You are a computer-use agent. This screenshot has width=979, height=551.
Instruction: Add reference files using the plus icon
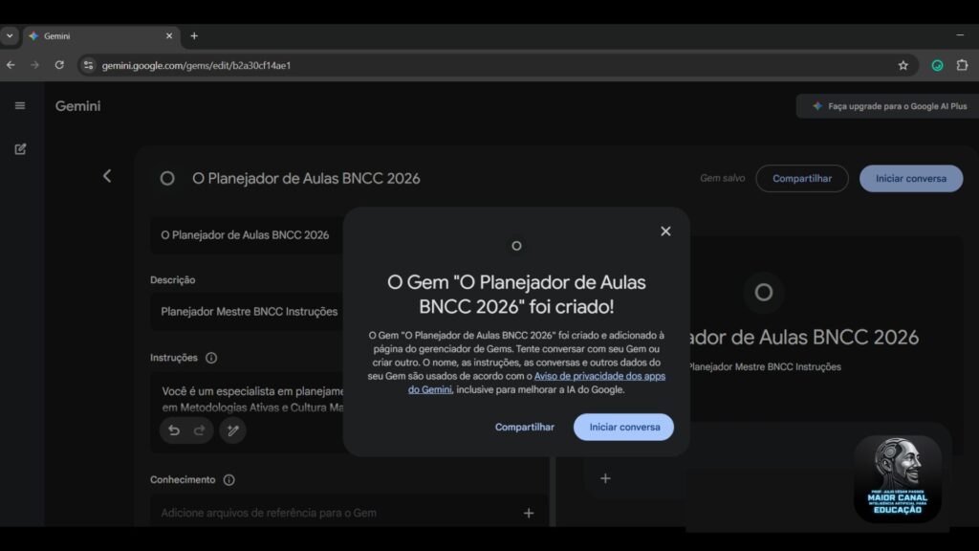click(x=528, y=513)
